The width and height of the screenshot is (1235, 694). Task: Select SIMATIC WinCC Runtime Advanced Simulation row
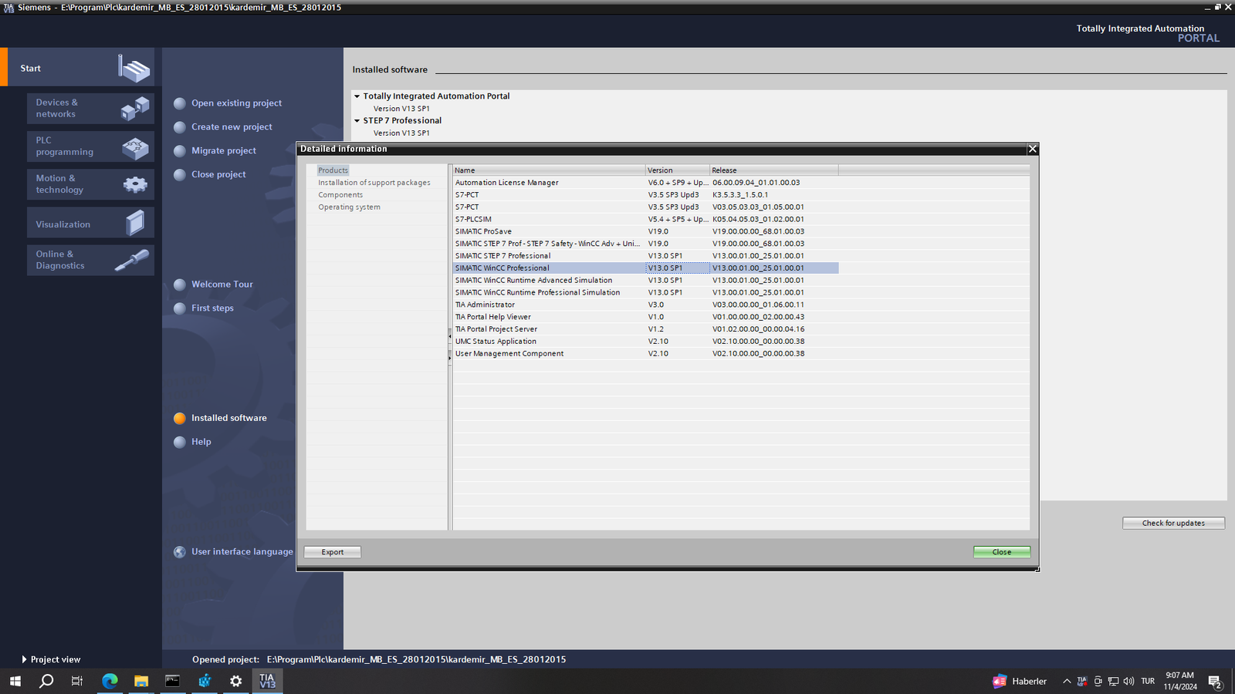(x=645, y=281)
